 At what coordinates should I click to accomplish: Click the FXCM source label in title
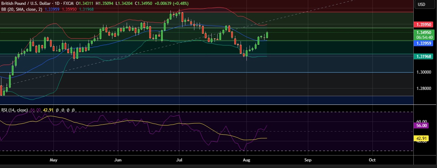(68, 4)
